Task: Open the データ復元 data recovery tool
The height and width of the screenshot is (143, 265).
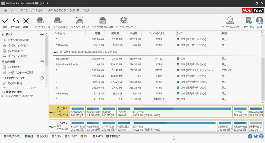Action: tap(40, 21)
